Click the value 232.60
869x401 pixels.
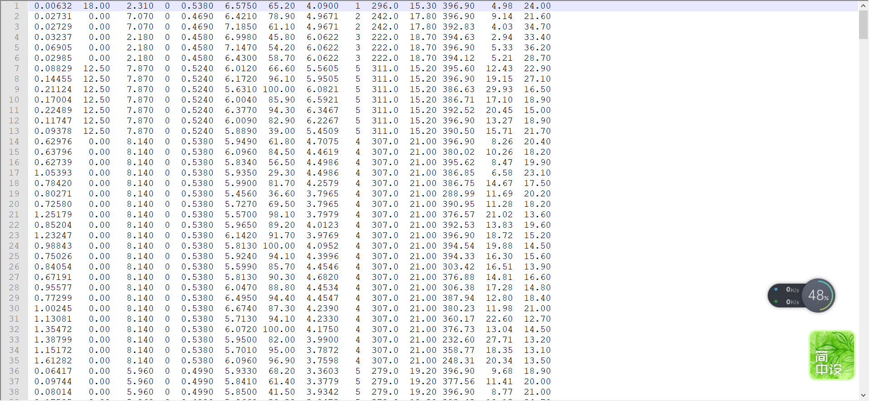tap(459, 340)
